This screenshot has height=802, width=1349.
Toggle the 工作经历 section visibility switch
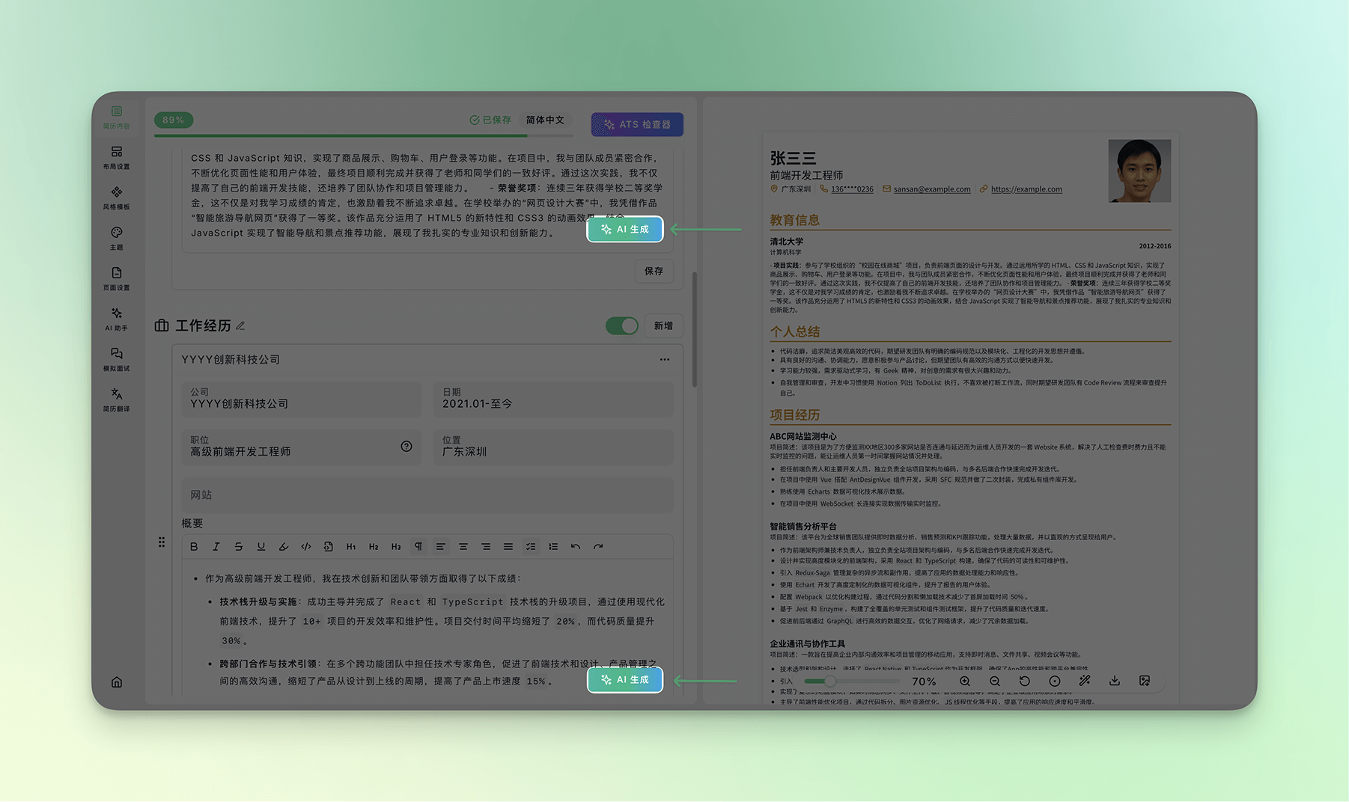point(621,325)
